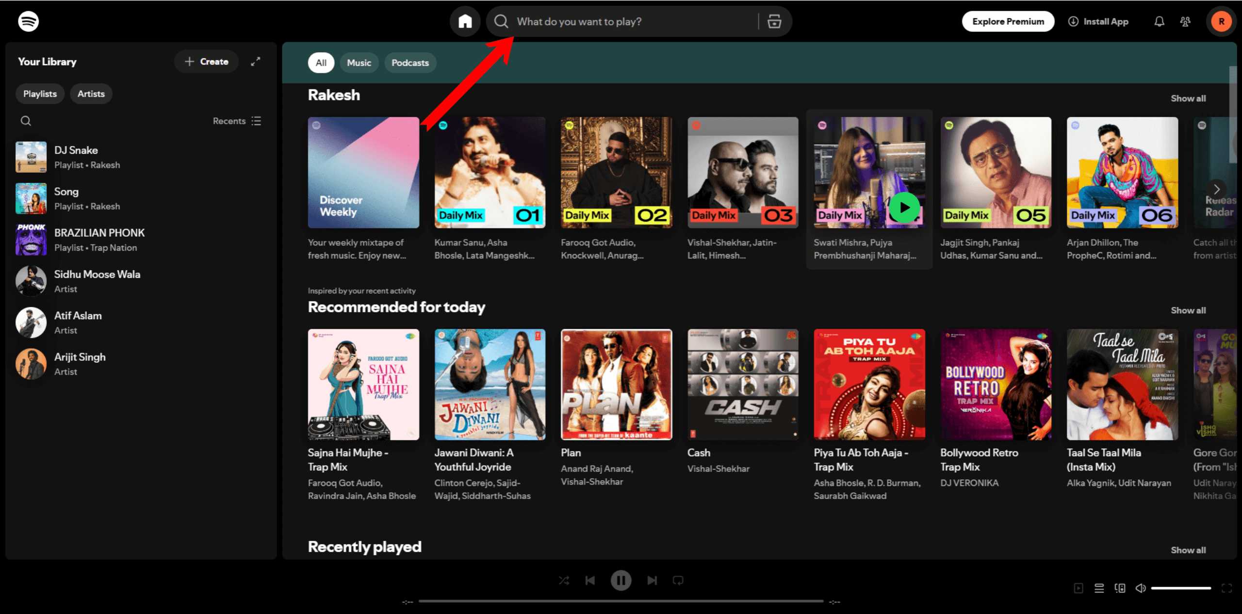Open Sidhu Moose Wala artist in library
The width and height of the screenshot is (1242, 614).
[141, 281]
